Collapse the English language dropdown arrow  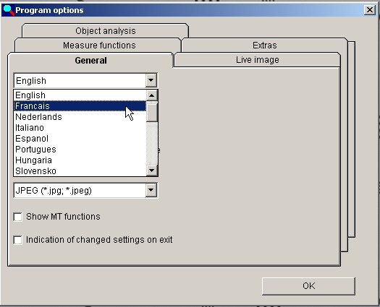(151, 80)
